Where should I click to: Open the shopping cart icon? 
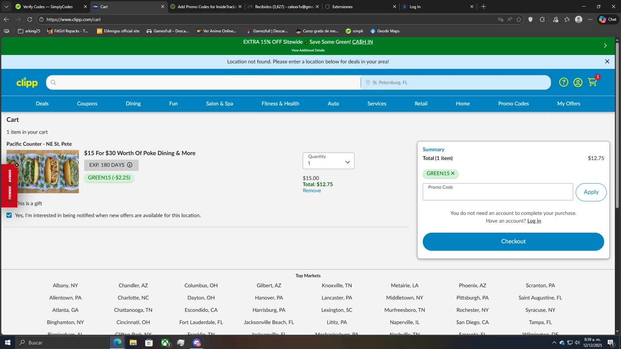tap(593, 82)
